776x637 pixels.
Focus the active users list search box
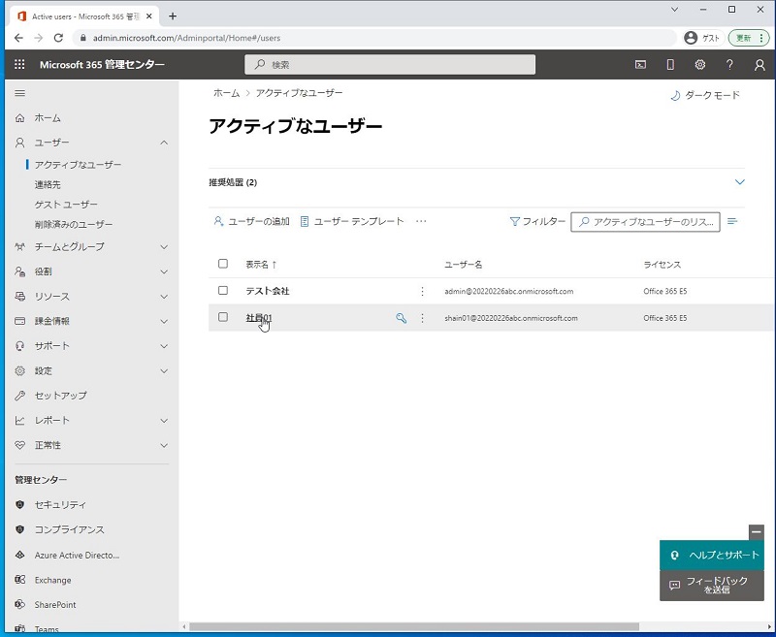click(645, 222)
